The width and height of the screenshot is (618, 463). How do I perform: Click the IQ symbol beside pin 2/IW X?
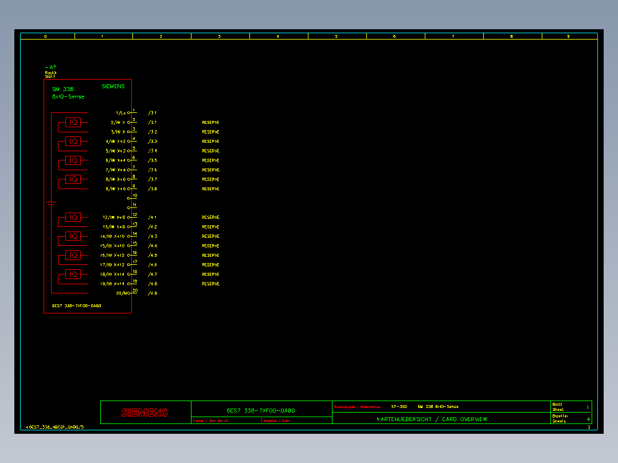click(x=73, y=123)
